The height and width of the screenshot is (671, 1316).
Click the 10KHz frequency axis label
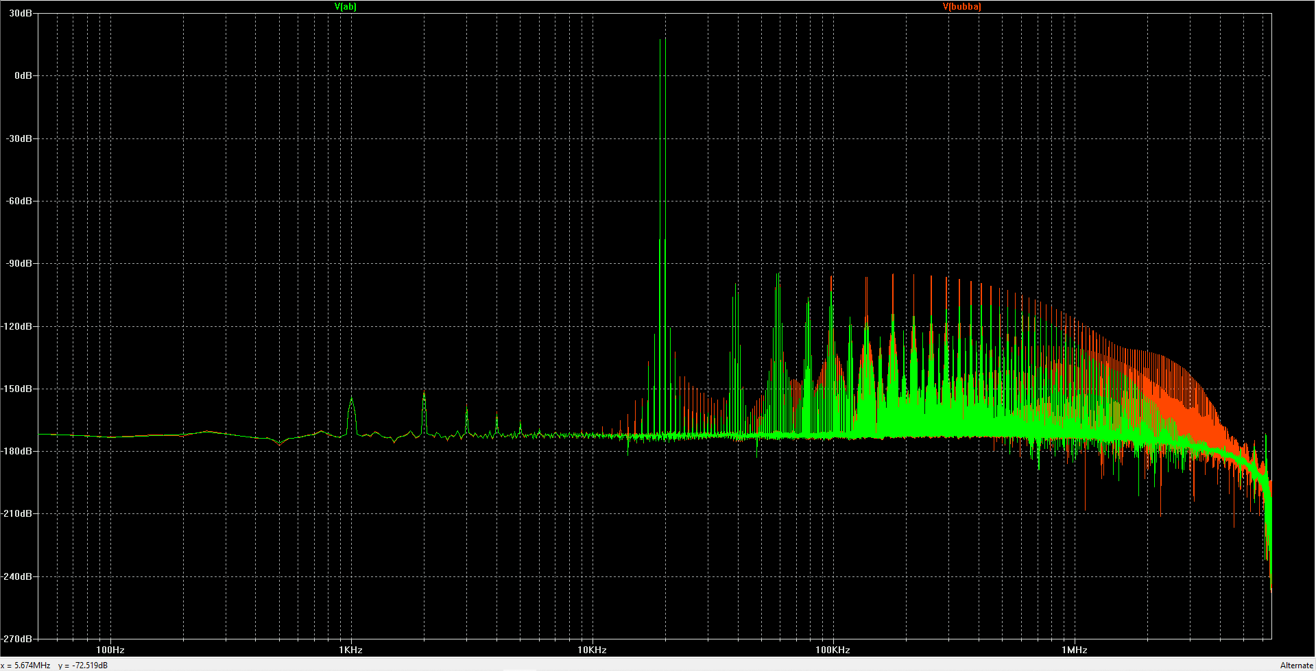click(592, 650)
